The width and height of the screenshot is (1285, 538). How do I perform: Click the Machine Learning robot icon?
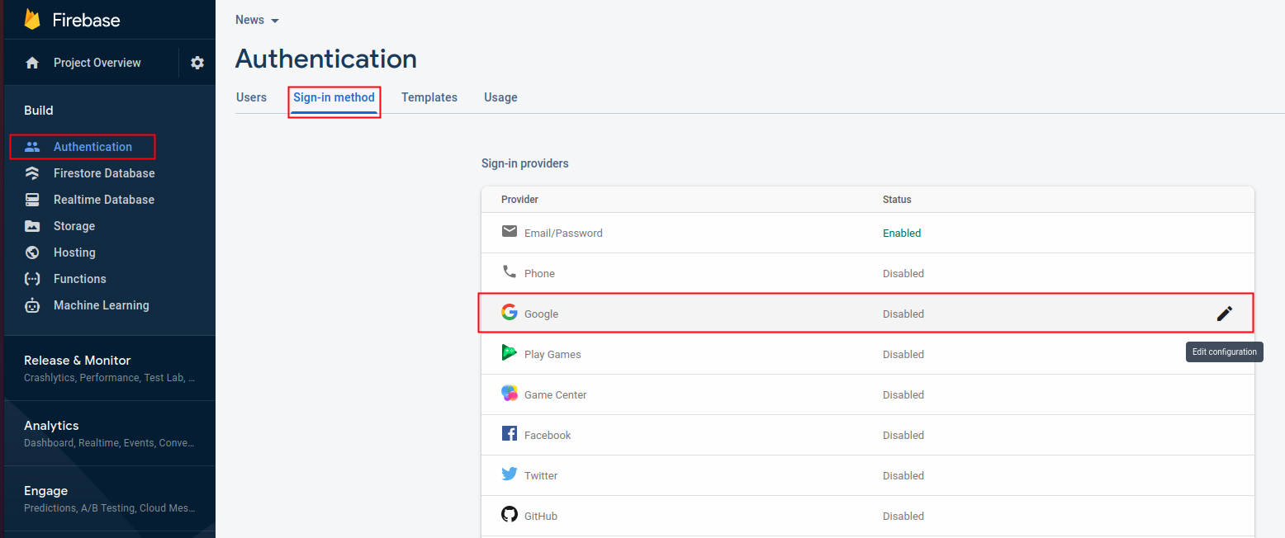click(x=32, y=305)
